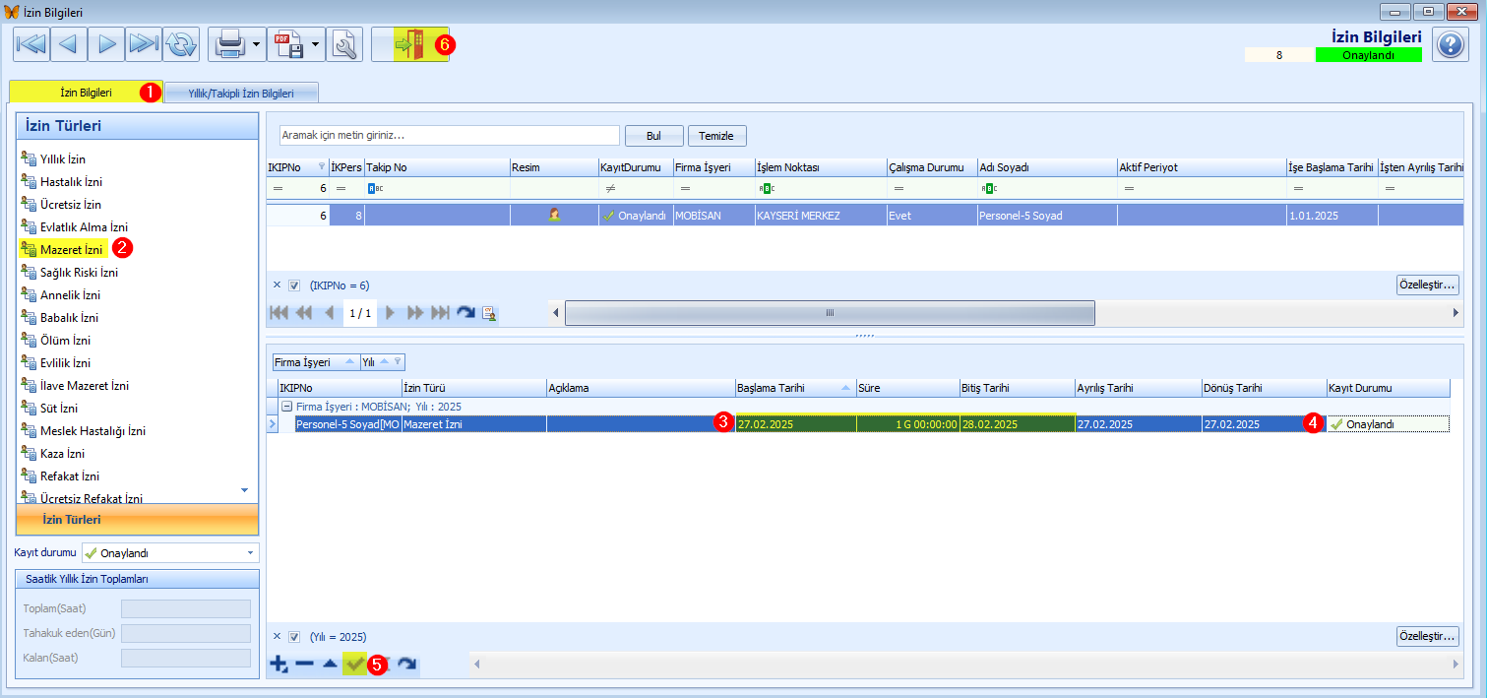This screenshot has height=698, width=1487.
Task: Go to first record with toolbar arrow
Action: click(31, 44)
